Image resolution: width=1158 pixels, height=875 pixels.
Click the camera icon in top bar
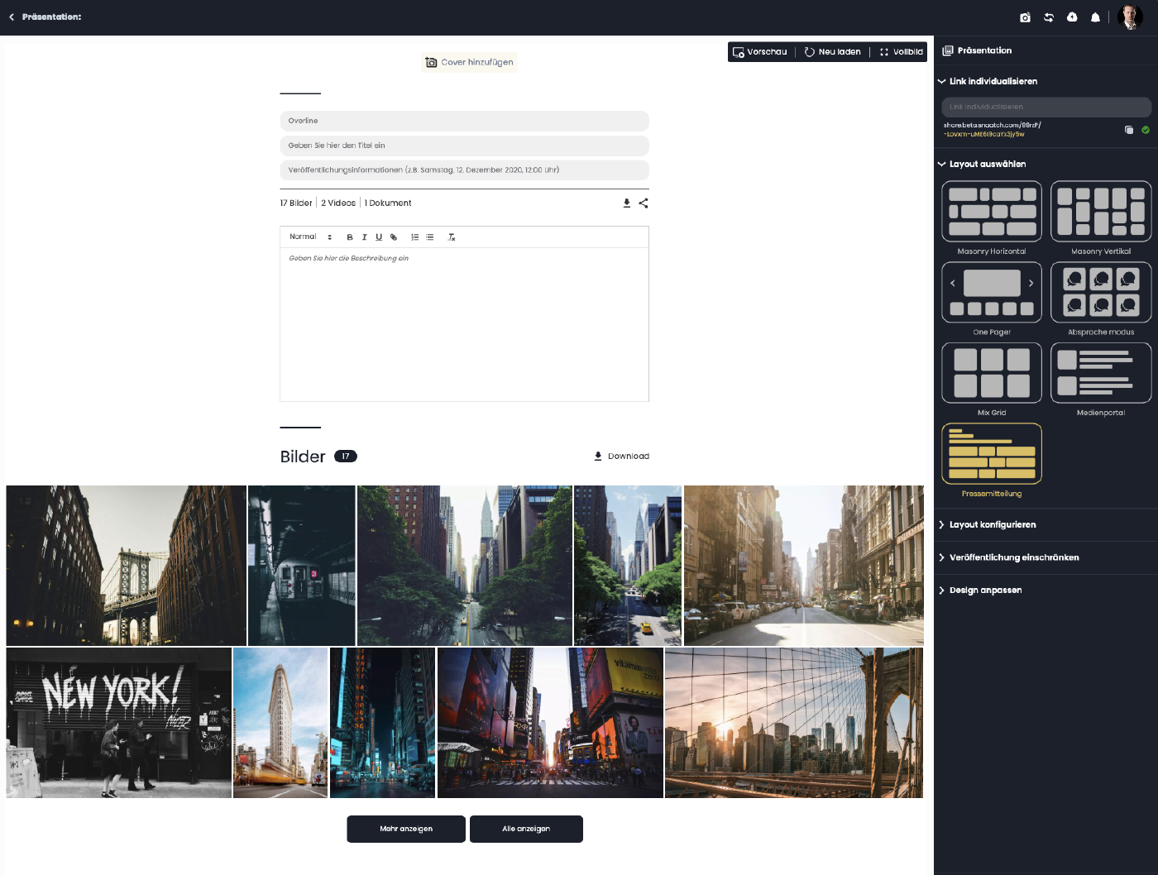1025,17
